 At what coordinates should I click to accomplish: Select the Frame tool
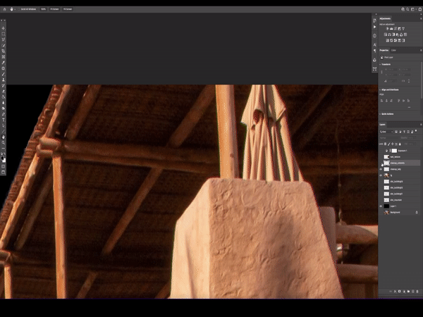coord(4,56)
